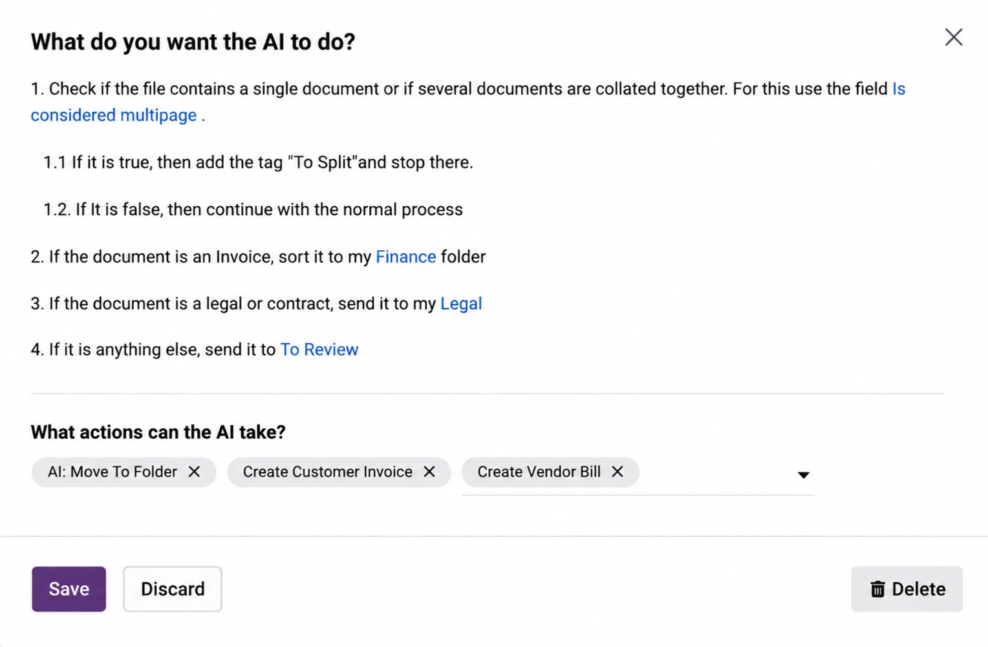Open the Finance folder link
Screen dimensions: 988x647
click(x=405, y=257)
